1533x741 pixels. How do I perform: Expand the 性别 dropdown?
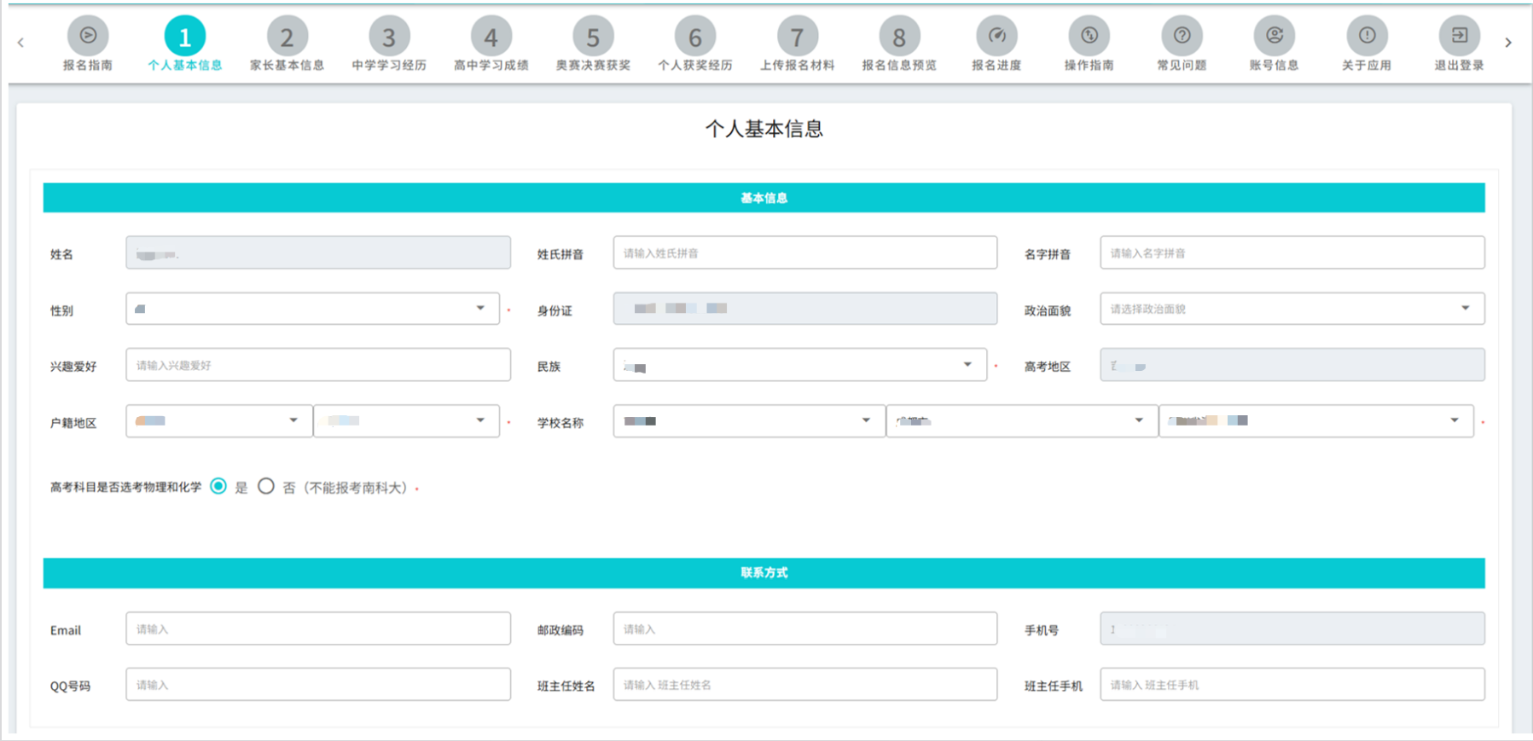(312, 309)
